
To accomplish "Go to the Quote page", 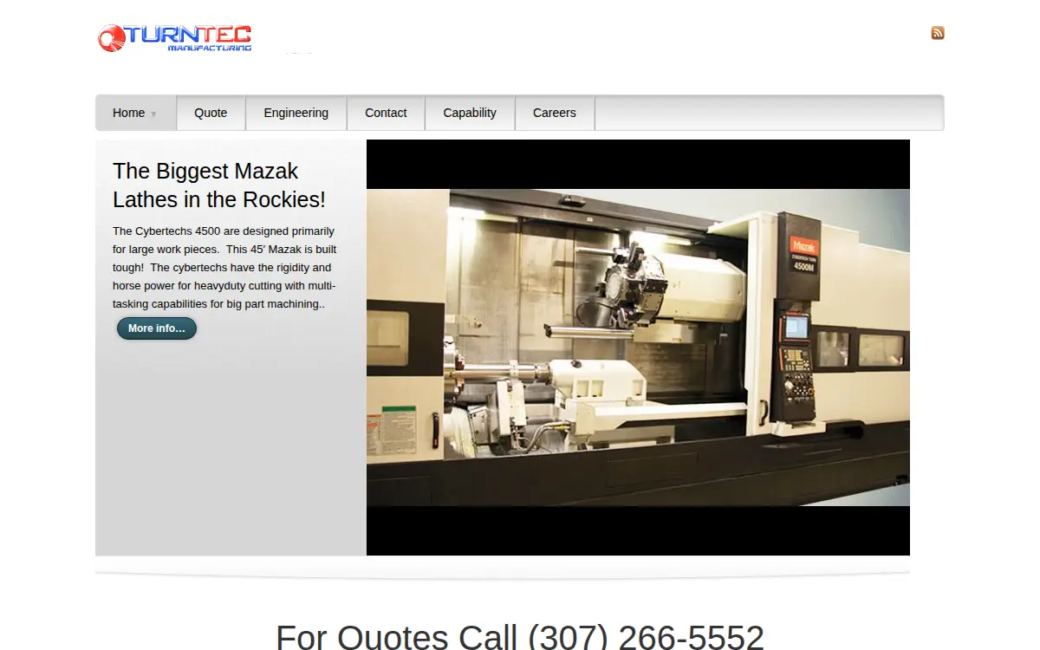I will click(211, 113).
